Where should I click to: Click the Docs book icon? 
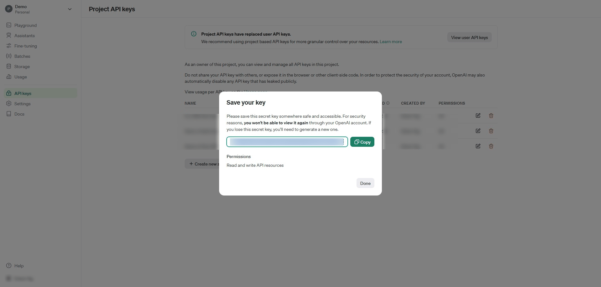pos(9,114)
